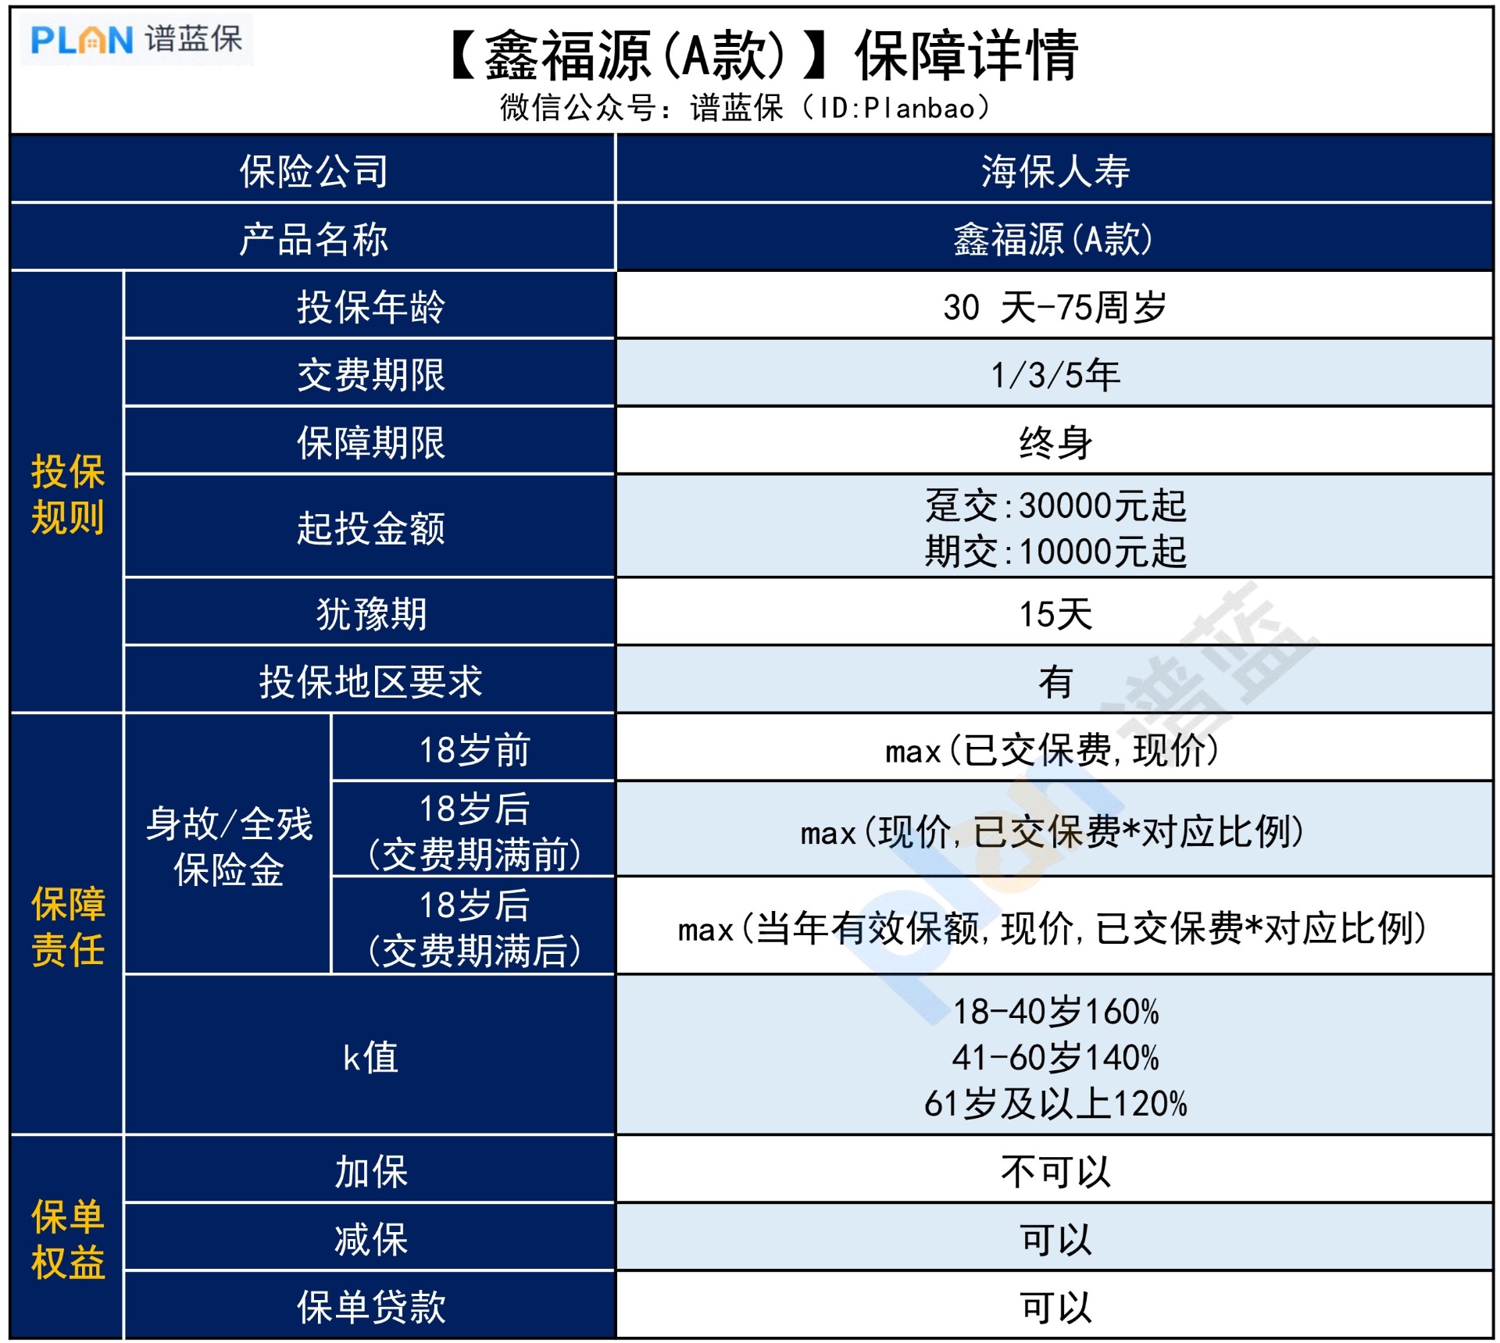1500x1343 pixels.
Task: Click the 期交:10000元起 line
Action: 1055,551
